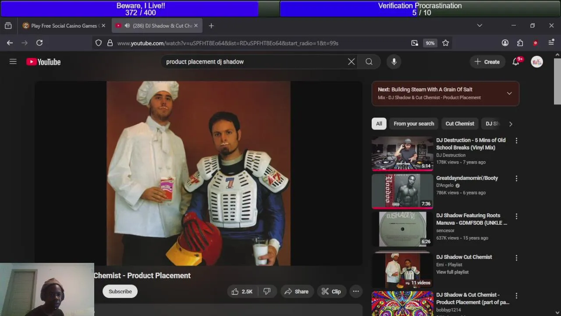Image resolution: width=561 pixels, height=316 pixels.
Task: Open the View full playlist link
Action: pyautogui.click(x=452, y=272)
